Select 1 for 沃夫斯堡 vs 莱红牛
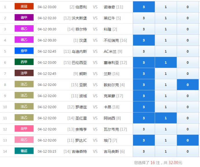Viewport: 200px width, 167px height. pos(166,18)
